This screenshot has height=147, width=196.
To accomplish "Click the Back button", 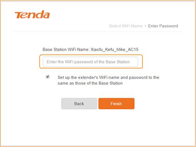I will coord(79,104).
